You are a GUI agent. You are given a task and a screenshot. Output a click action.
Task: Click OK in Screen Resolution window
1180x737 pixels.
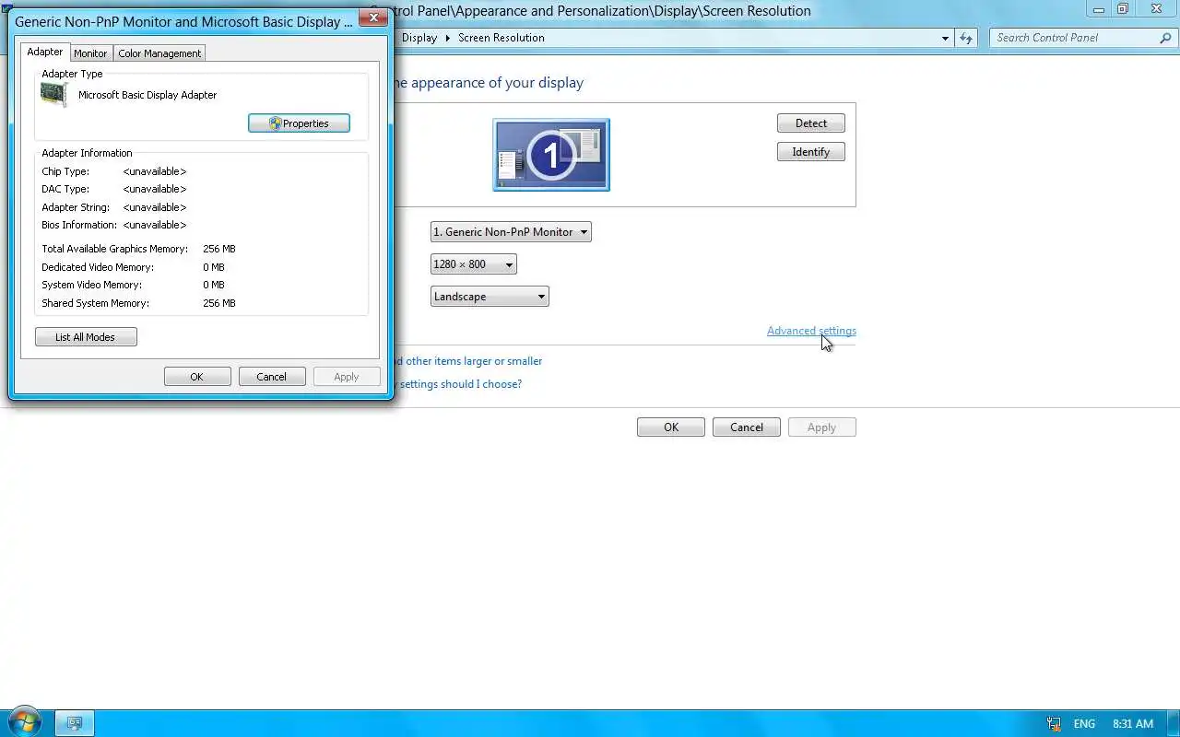pyautogui.click(x=671, y=427)
